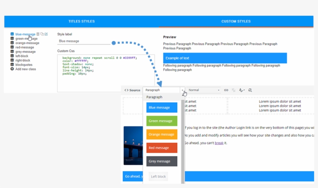Click the stack icon beside left-block

[12, 56]
